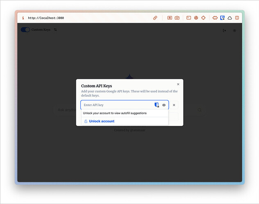259x204 pixels.
Task: Click the crosshair target icon in toolbar
Action: [203, 18]
